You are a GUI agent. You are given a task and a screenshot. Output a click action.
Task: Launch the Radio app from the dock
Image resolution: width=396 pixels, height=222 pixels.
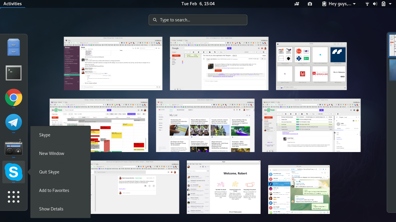tap(13, 147)
